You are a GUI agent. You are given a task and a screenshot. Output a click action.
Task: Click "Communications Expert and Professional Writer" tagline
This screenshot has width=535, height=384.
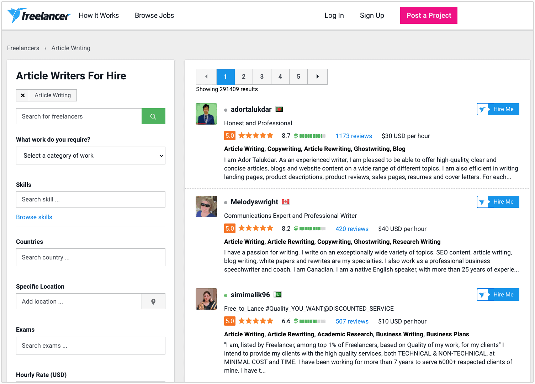pos(290,216)
